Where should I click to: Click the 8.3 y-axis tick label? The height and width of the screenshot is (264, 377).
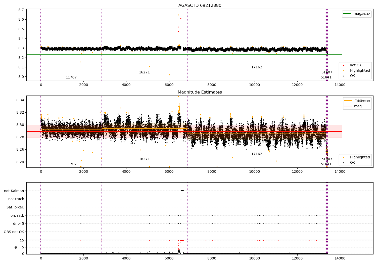pos(21,48)
